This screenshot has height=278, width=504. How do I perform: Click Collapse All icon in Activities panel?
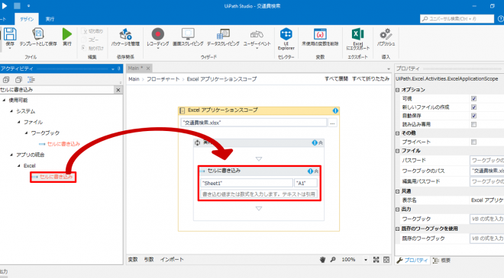(18, 79)
